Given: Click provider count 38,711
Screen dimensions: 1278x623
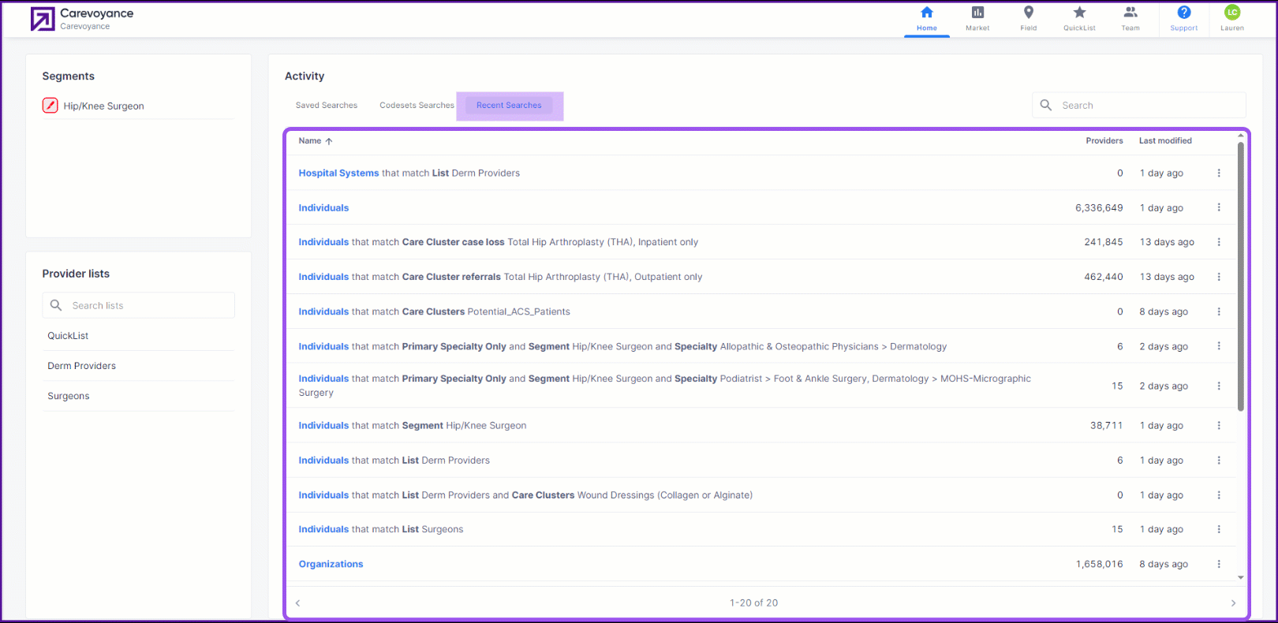Looking at the screenshot, I should coord(1106,425).
